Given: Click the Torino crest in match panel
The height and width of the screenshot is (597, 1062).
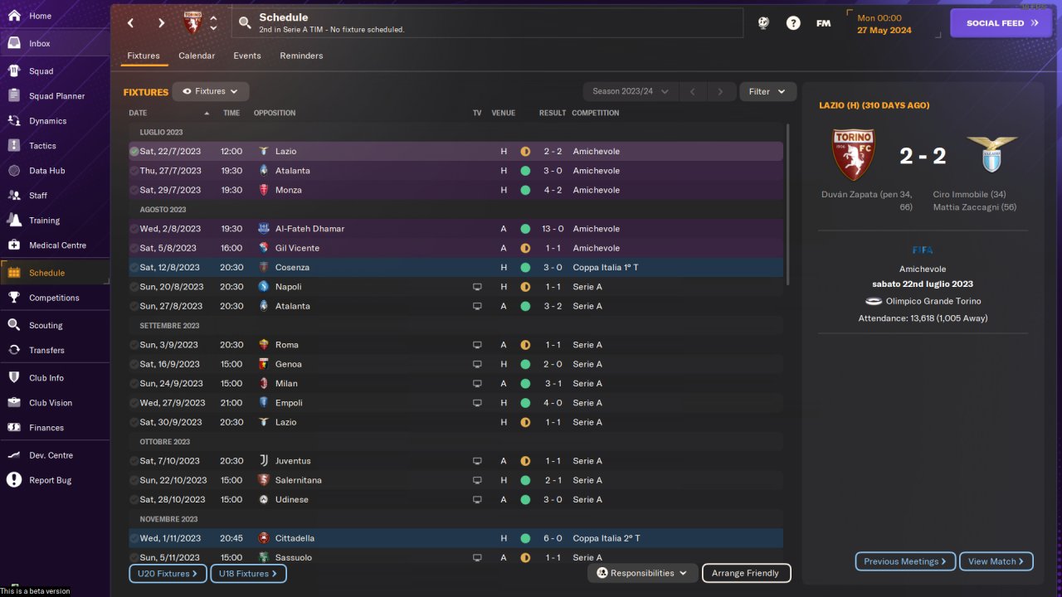Looking at the screenshot, I should click(853, 155).
